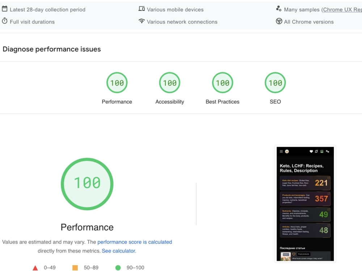Screen dimensions: 362x271
Task: Click the '50–89' legend range text
Action: 91,268
